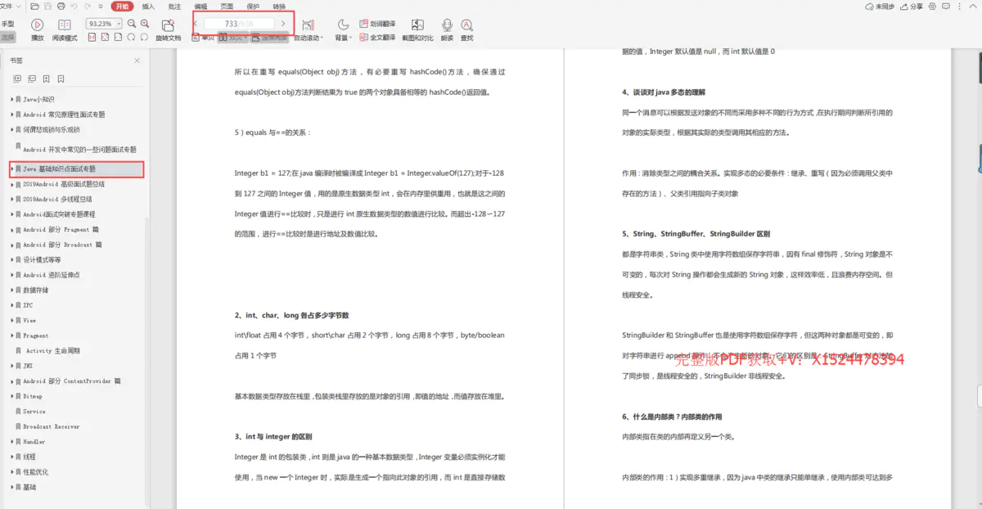Collapse the ribbon with top-right chevron
Screen dimensions: 982x509
pyautogui.click(x=973, y=7)
